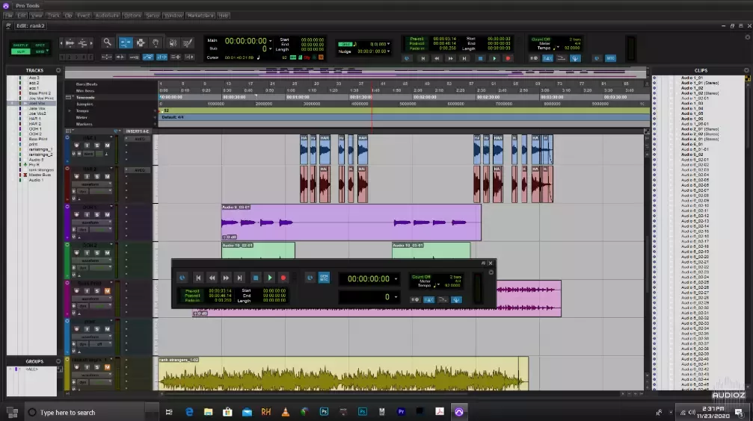This screenshot has width=753, height=421.
Task: Select the Zoomer magnifier tool
Action: pos(107,43)
